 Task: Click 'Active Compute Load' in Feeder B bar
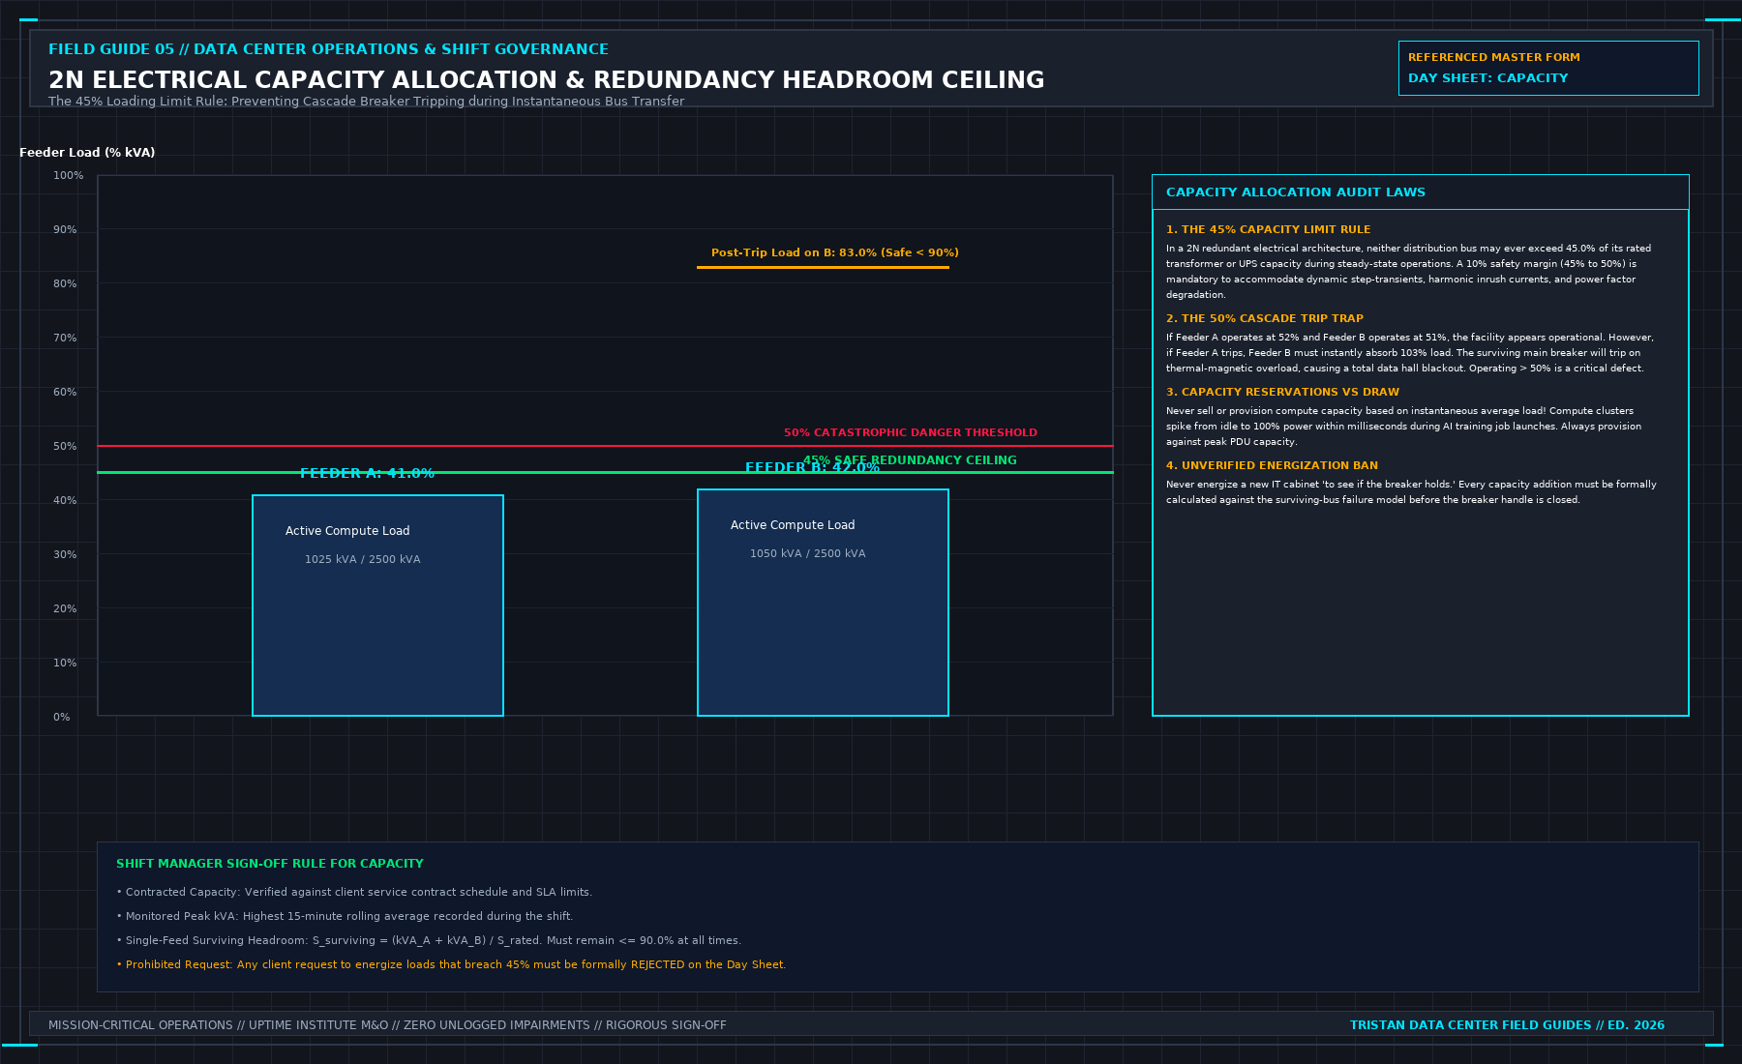click(793, 525)
